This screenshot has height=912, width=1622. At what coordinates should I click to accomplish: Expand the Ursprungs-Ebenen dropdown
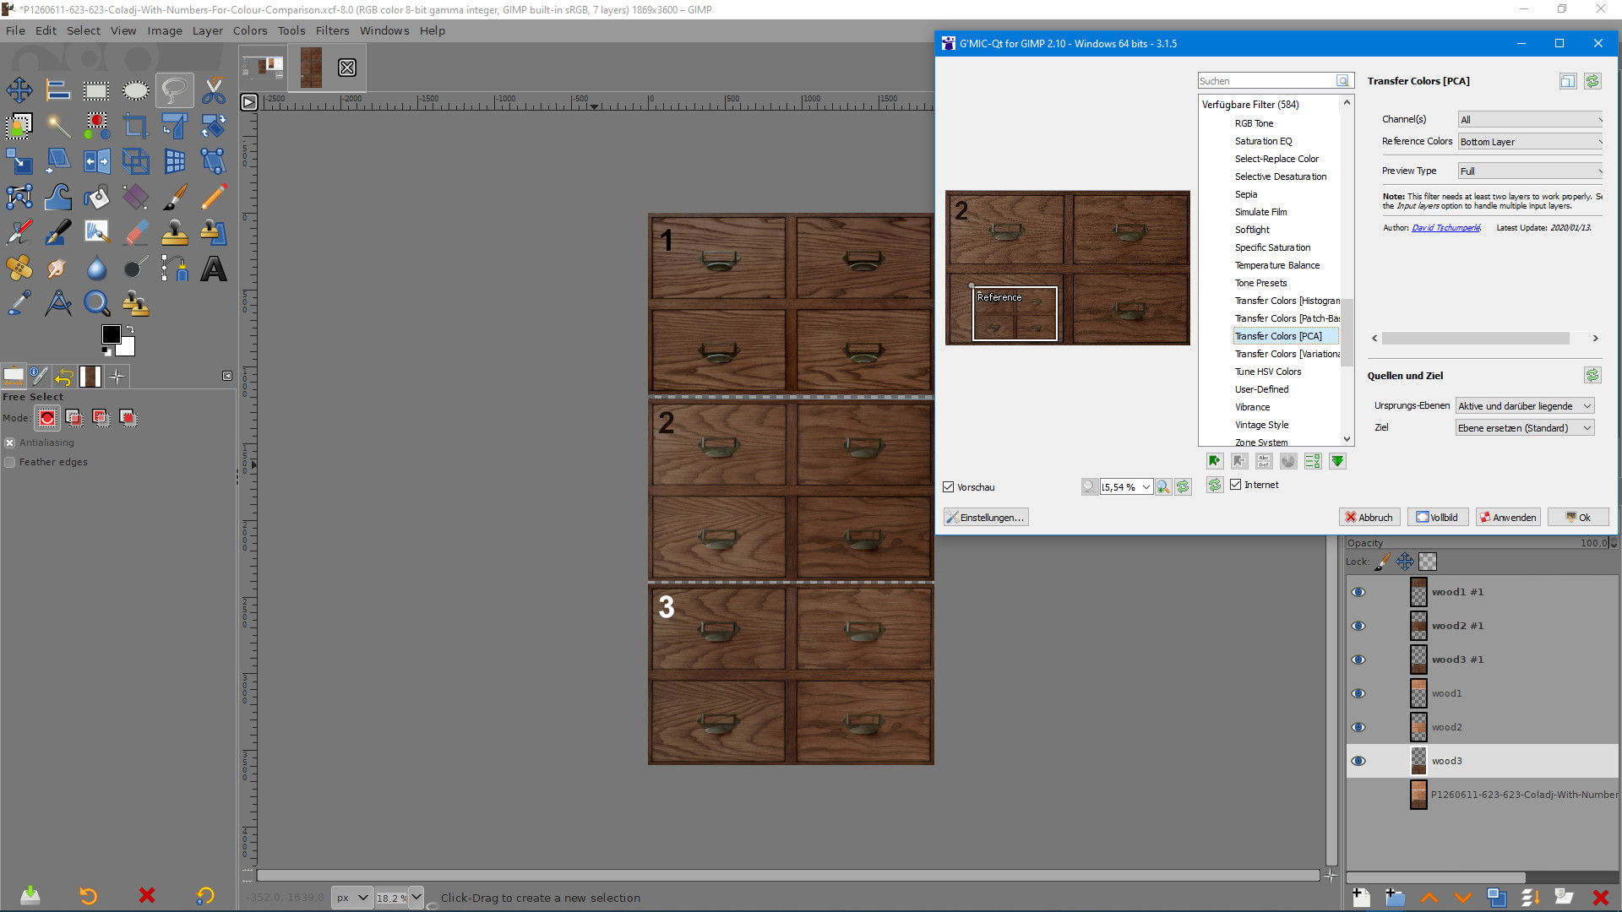[1524, 406]
